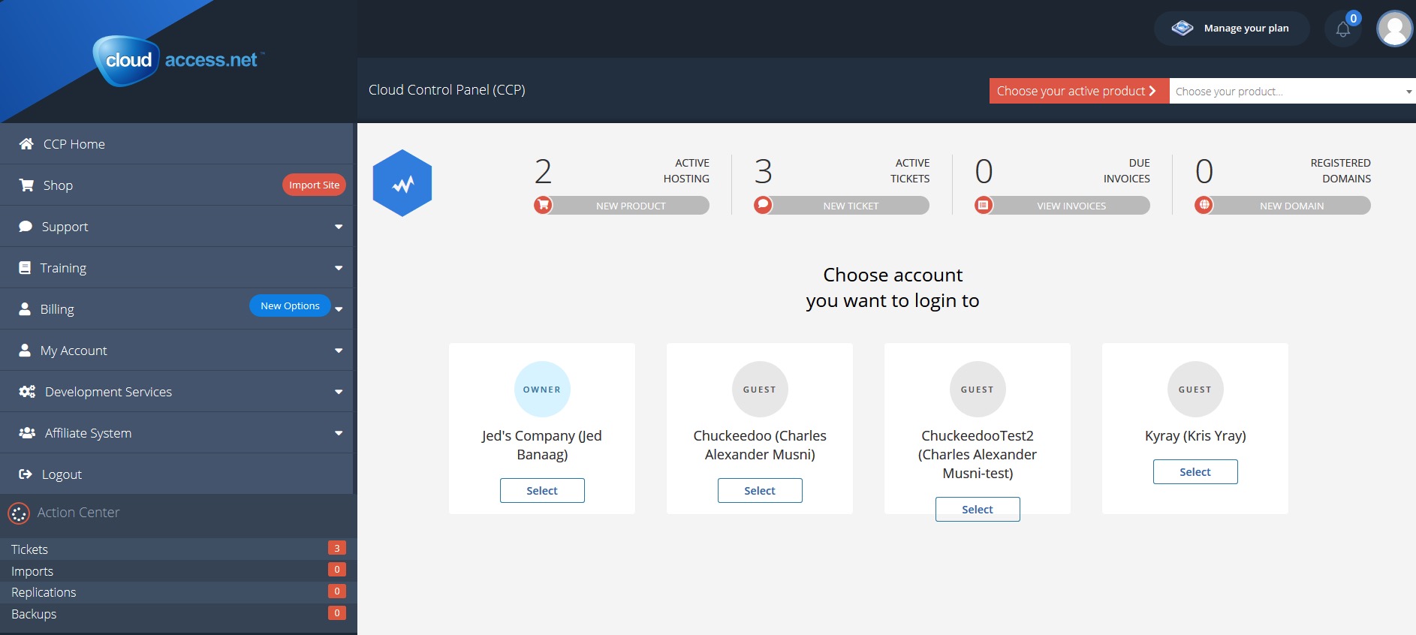This screenshot has width=1416, height=635.
Task: Open Tickets in Action Center
Action: [x=179, y=549]
